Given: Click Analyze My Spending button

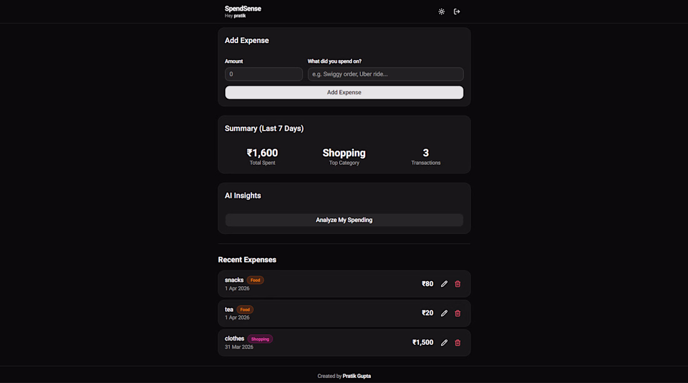Looking at the screenshot, I should click(x=344, y=220).
